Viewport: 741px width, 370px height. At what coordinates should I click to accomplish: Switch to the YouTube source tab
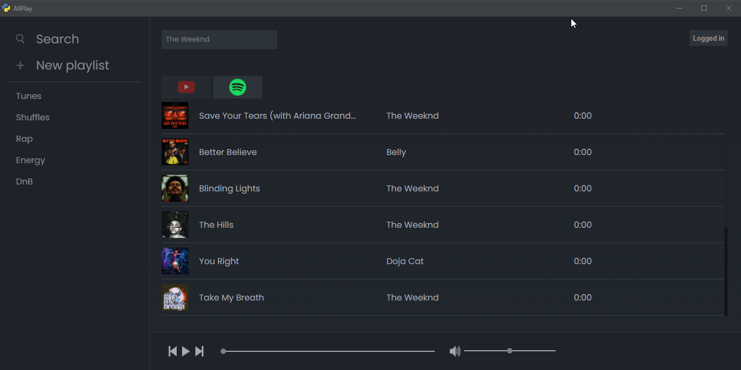pos(186,87)
